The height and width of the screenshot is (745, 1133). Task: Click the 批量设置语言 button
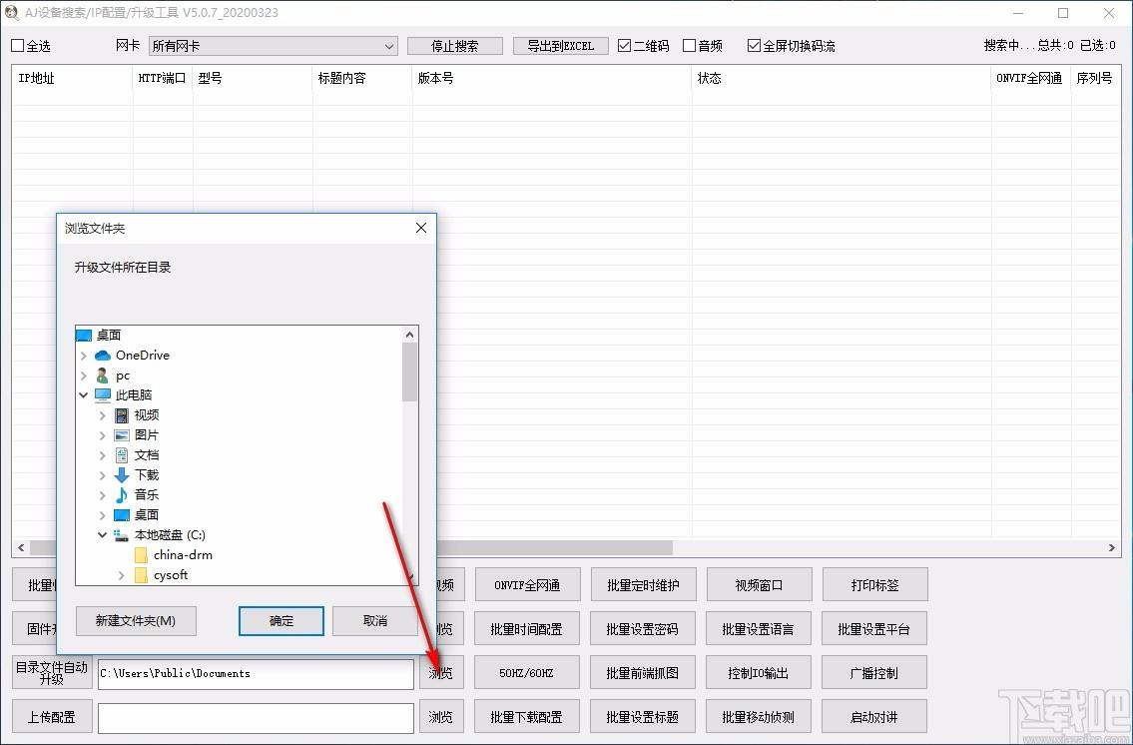point(758,629)
